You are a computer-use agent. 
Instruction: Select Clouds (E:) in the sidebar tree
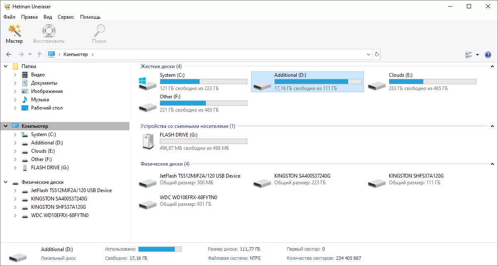tap(42, 151)
